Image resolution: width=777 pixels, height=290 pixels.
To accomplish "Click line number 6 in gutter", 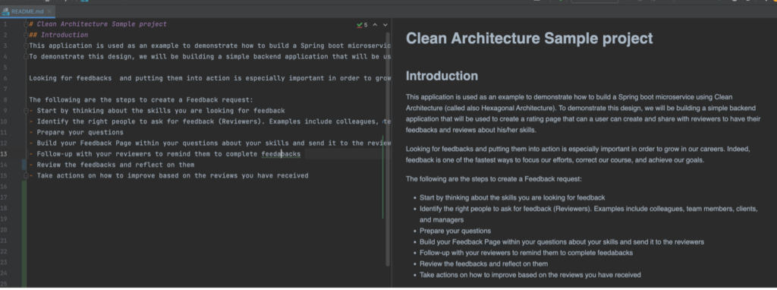I will pyautogui.click(x=5, y=78).
